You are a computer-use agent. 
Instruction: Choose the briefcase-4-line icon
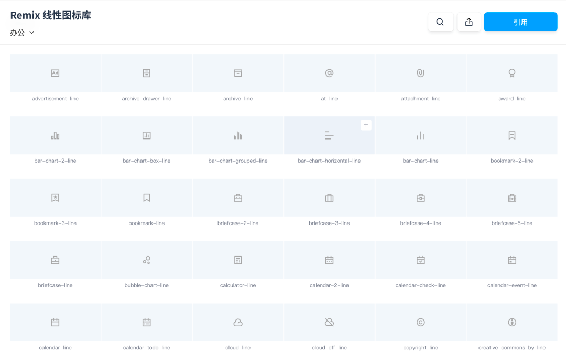pyautogui.click(x=420, y=198)
